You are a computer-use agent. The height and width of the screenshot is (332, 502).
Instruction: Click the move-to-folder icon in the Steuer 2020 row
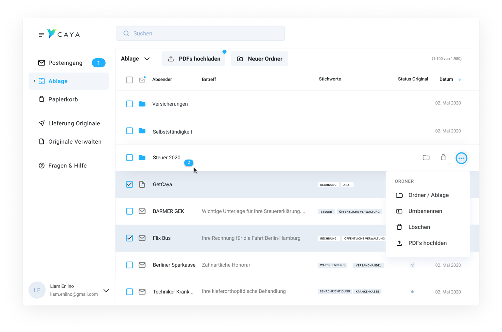coord(426,158)
